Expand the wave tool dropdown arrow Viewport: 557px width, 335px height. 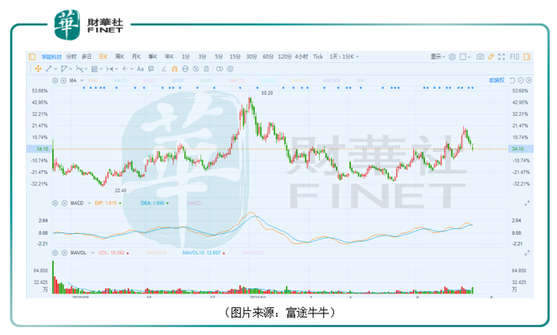(x=86, y=69)
